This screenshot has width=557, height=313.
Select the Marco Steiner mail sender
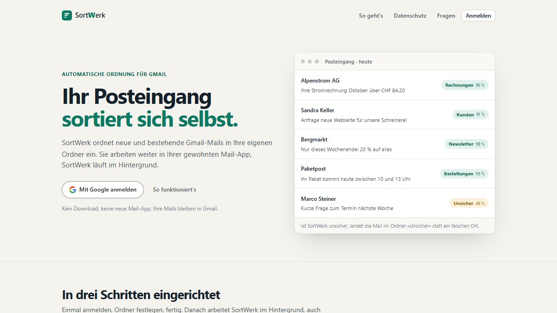click(318, 199)
